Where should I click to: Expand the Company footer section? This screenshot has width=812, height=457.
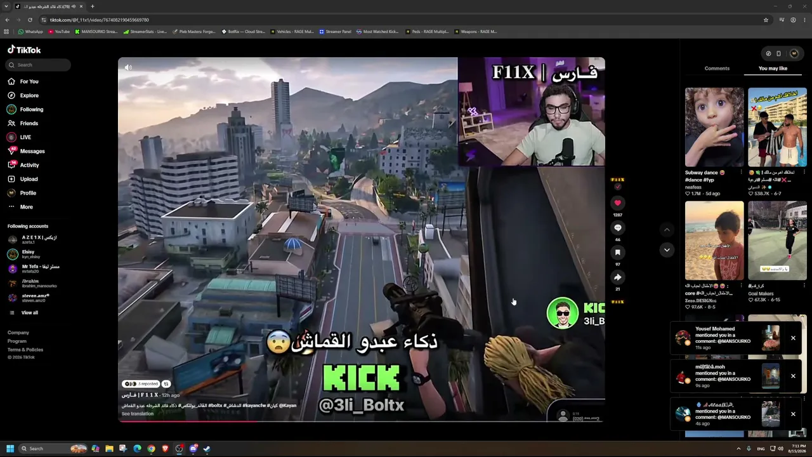point(18,333)
